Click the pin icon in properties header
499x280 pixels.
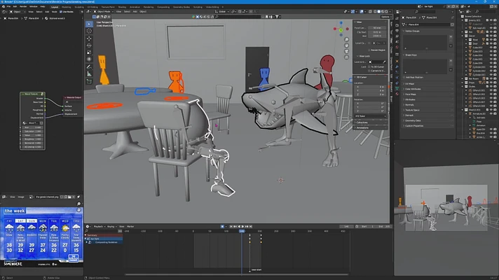click(453, 17)
